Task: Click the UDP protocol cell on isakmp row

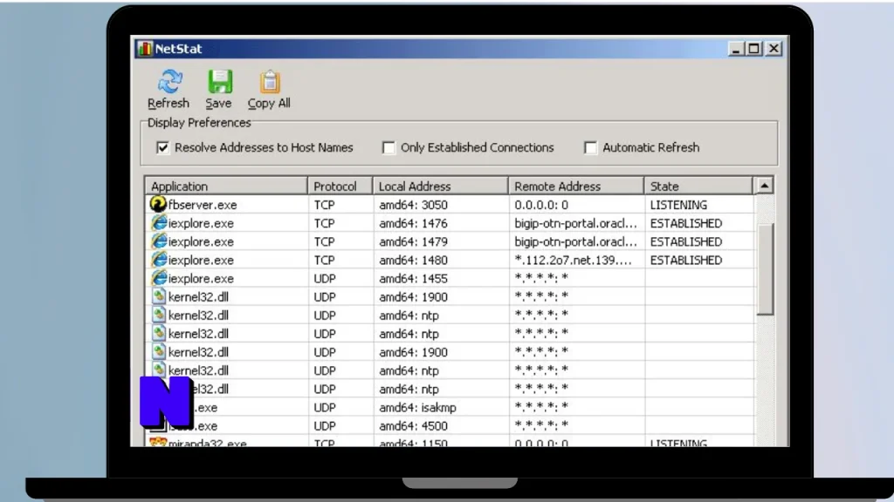Action: point(325,408)
